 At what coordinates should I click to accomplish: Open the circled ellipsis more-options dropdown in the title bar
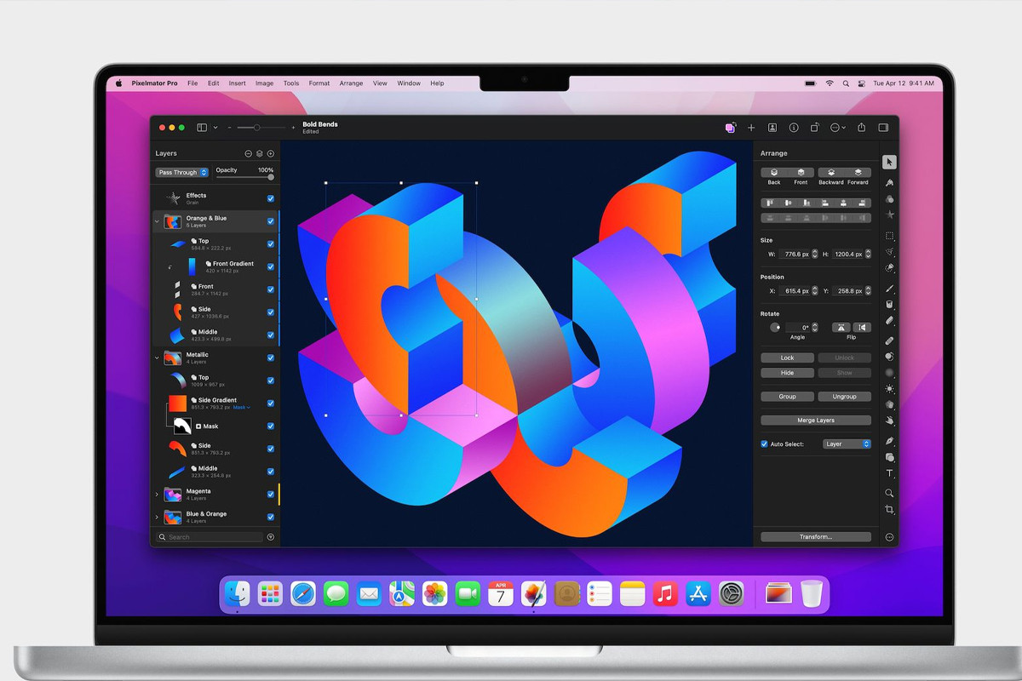837,128
